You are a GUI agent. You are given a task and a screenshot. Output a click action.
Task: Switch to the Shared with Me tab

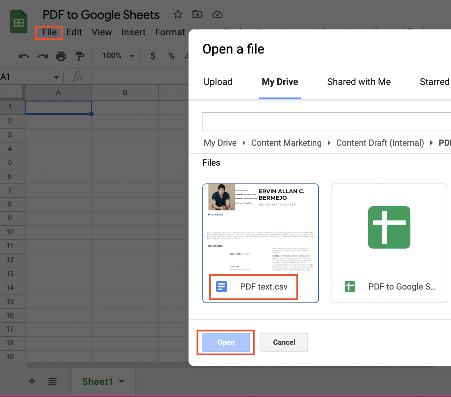pyautogui.click(x=359, y=82)
